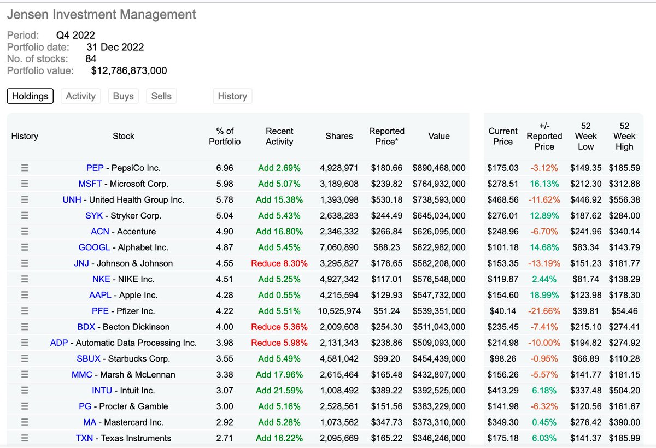Open the INTU ticker link
This screenshot has width=656, height=448.
point(102,390)
